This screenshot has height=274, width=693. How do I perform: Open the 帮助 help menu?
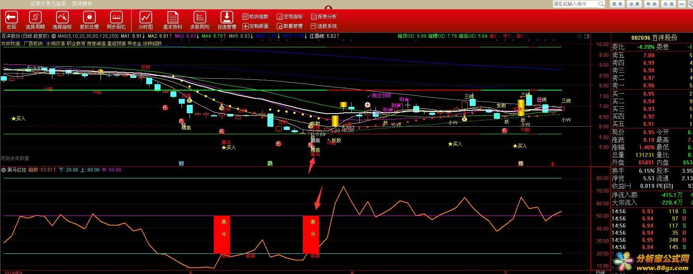point(651,4)
